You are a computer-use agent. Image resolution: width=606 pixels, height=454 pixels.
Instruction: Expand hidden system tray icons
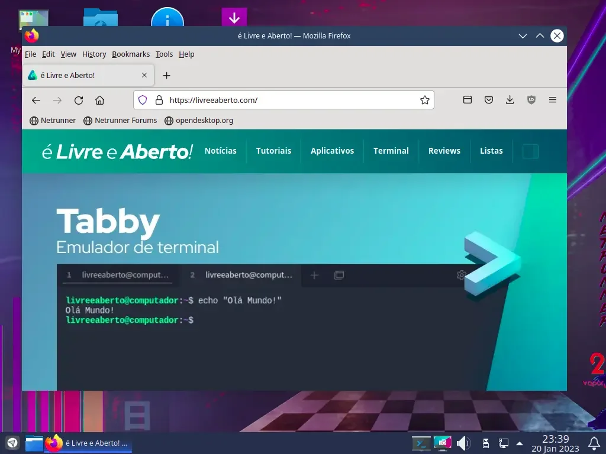[520, 443]
